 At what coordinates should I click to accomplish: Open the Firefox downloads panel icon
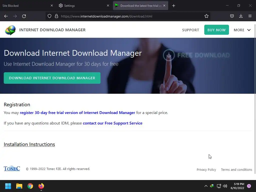[x=241, y=16]
